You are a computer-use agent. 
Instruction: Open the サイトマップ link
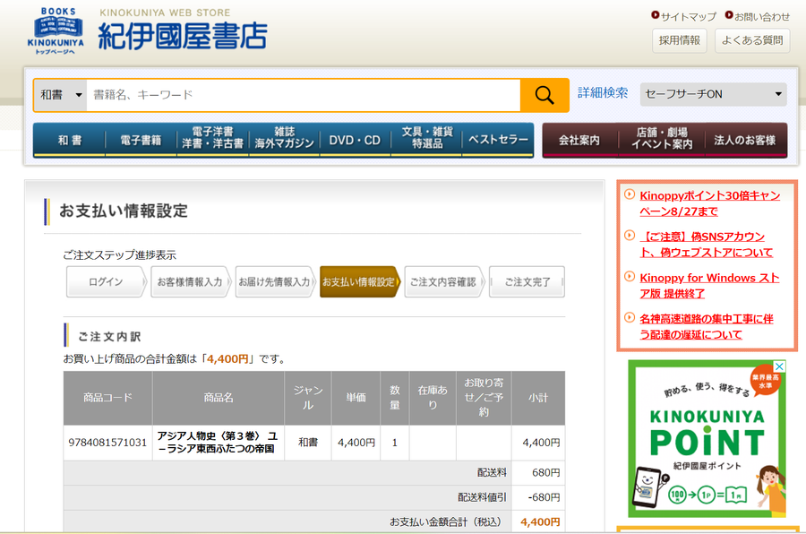688,16
